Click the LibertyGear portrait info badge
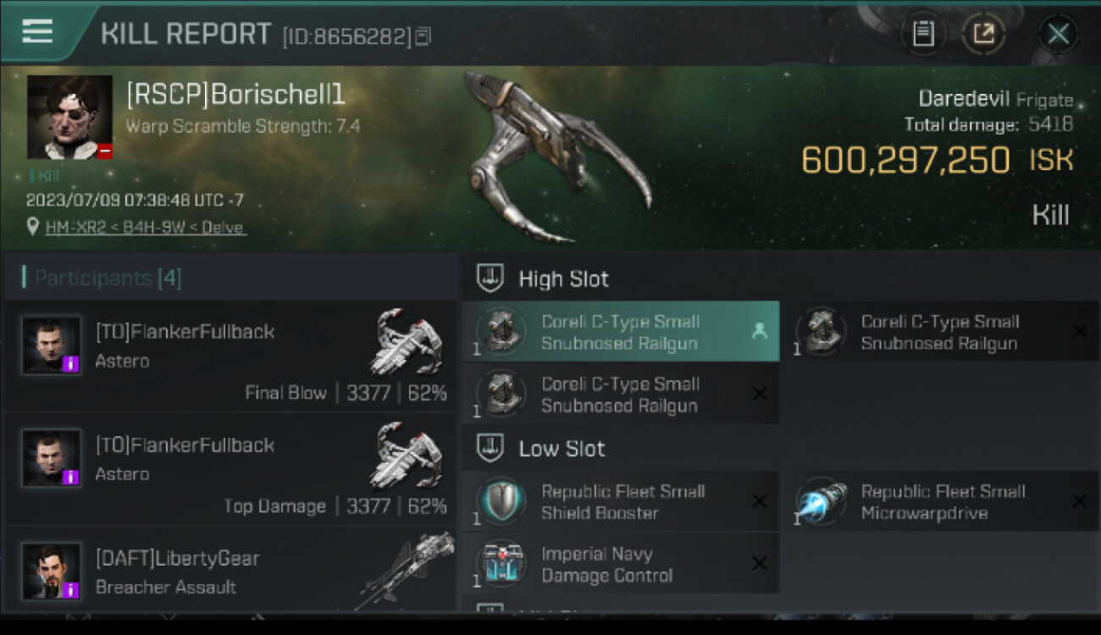Image resolution: width=1101 pixels, height=635 pixels. pyautogui.click(x=71, y=590)
